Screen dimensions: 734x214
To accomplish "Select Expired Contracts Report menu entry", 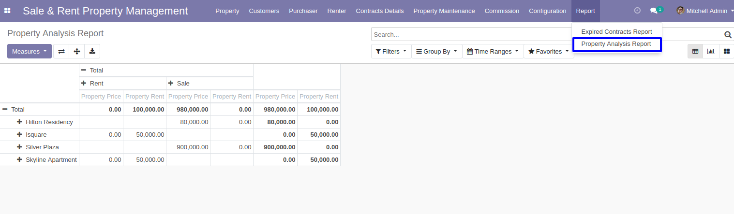I will coord(616,31).
